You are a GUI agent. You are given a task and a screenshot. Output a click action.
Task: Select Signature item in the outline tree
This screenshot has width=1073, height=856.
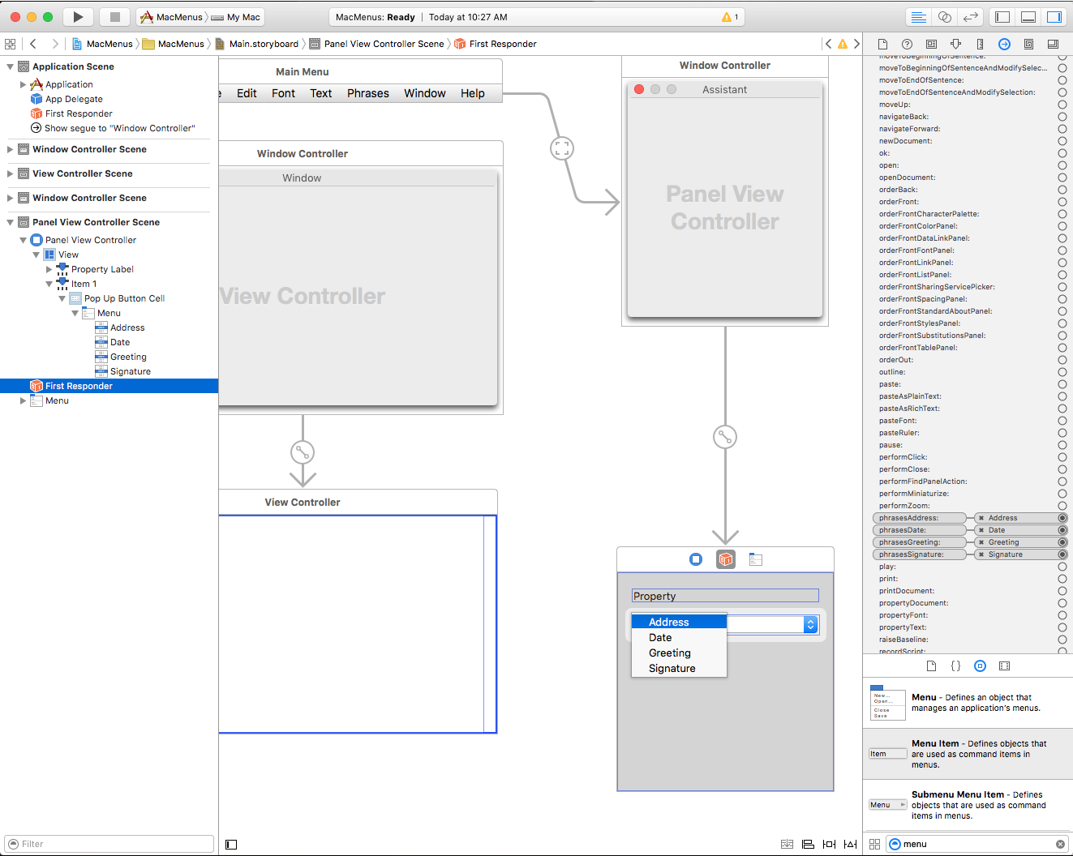pyautogui.click(x=130, y=371)
